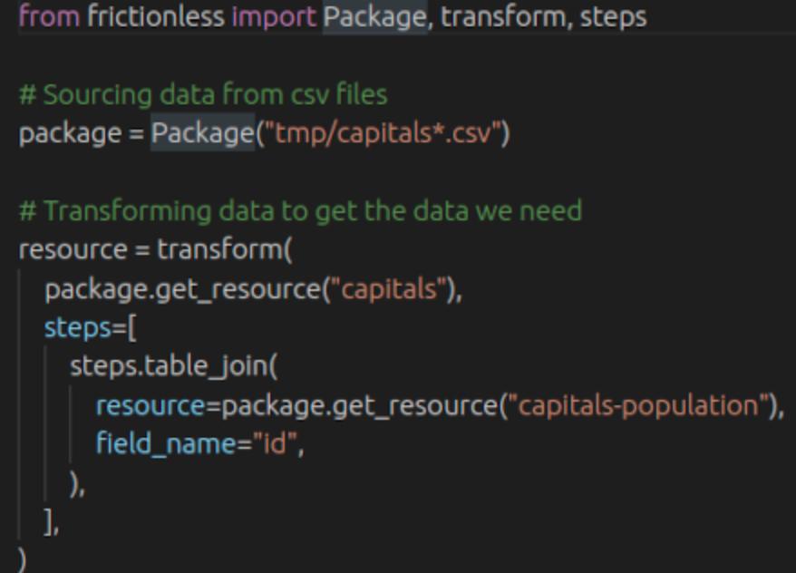Click the steps=[ keyword argument
Screen dimensions: 796x573
(91, 328)
